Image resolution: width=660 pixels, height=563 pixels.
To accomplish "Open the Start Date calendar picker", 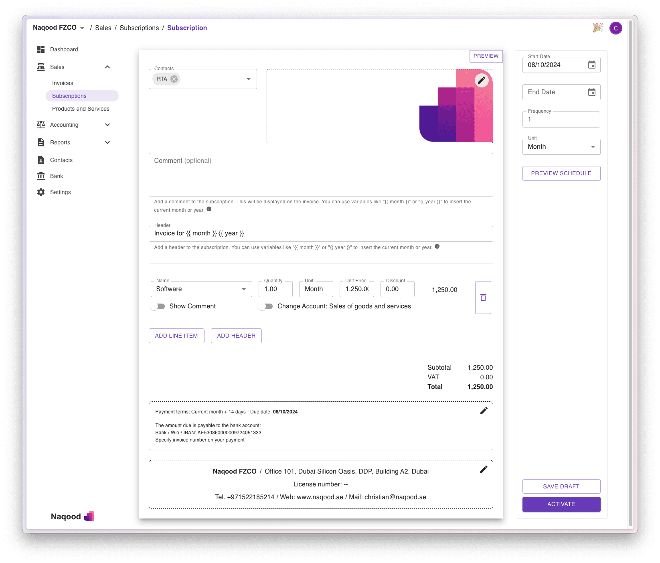I will (592, 65).
